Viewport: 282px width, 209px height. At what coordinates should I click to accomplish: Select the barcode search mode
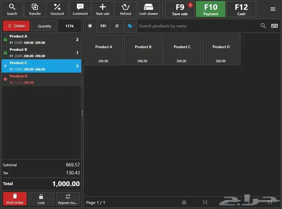pos(104,26)
